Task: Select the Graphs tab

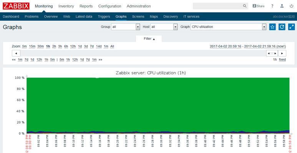Action: pos(121,16)
